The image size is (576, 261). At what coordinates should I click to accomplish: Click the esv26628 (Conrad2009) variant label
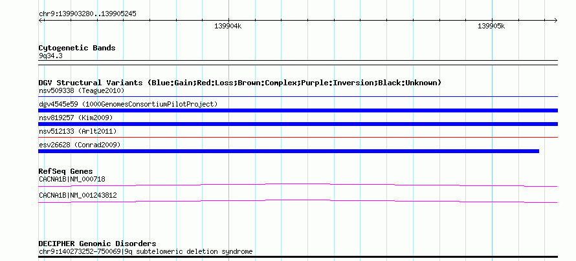[x=80, y=145]
